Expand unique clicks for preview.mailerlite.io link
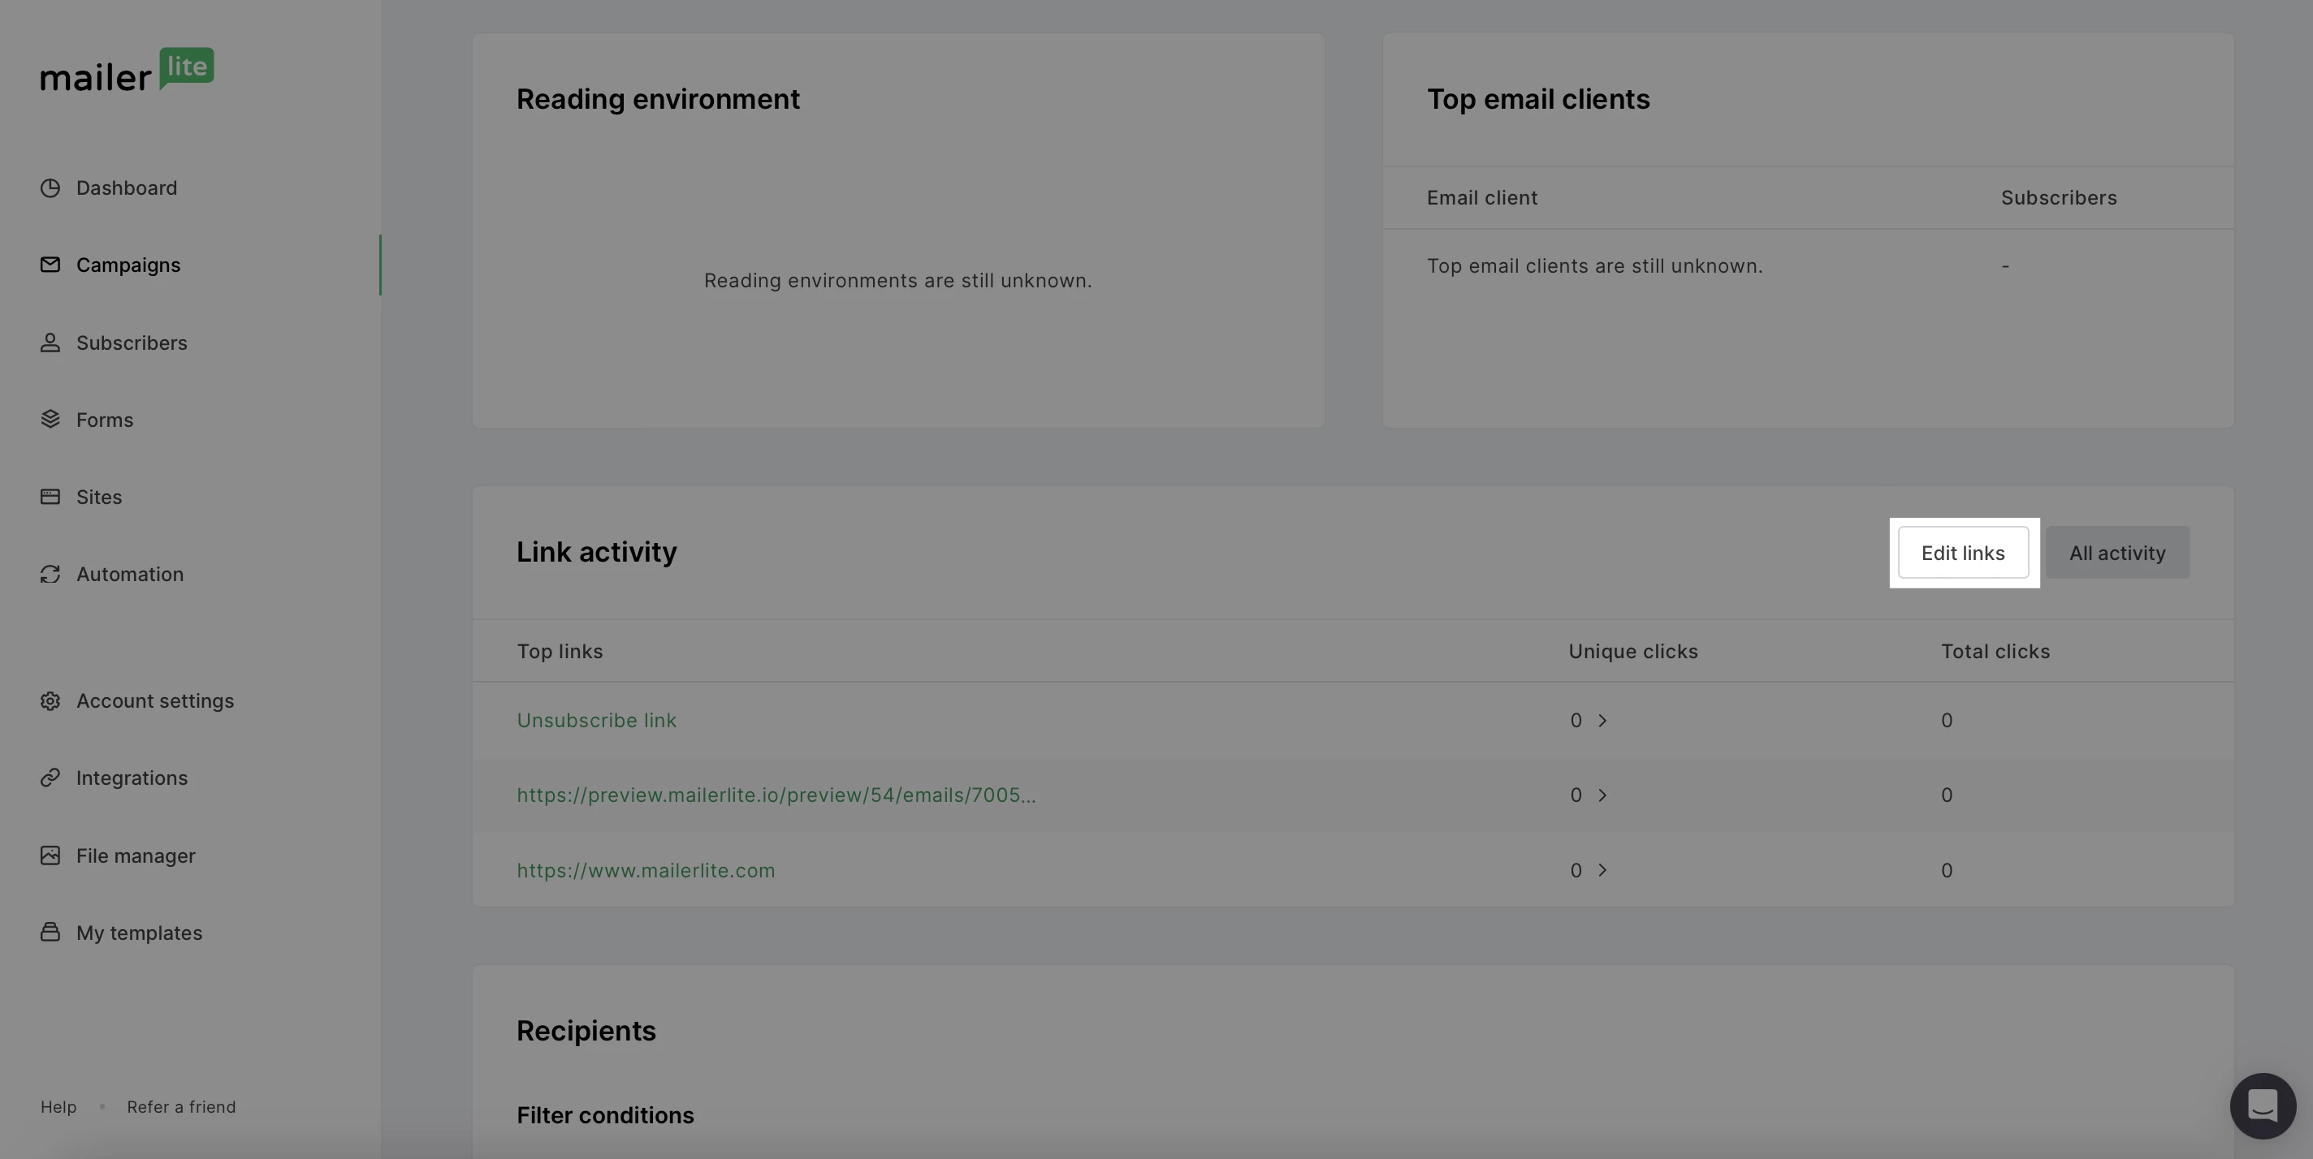 [x=1602, y=795]
